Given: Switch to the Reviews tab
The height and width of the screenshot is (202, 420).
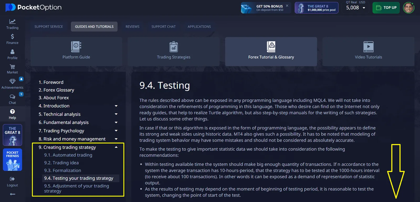Looking at the screenshot, I should 132,26.
